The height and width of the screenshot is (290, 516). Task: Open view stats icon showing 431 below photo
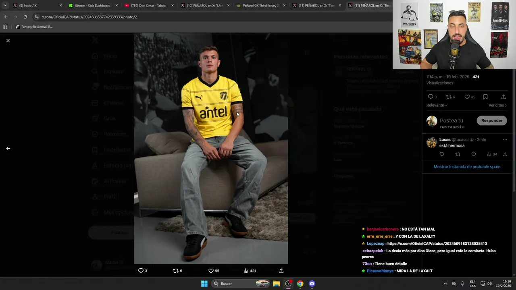[x=246, y=271]
